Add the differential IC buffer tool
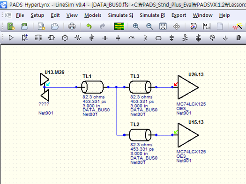 pyautogui.click(x=25, y=38)
